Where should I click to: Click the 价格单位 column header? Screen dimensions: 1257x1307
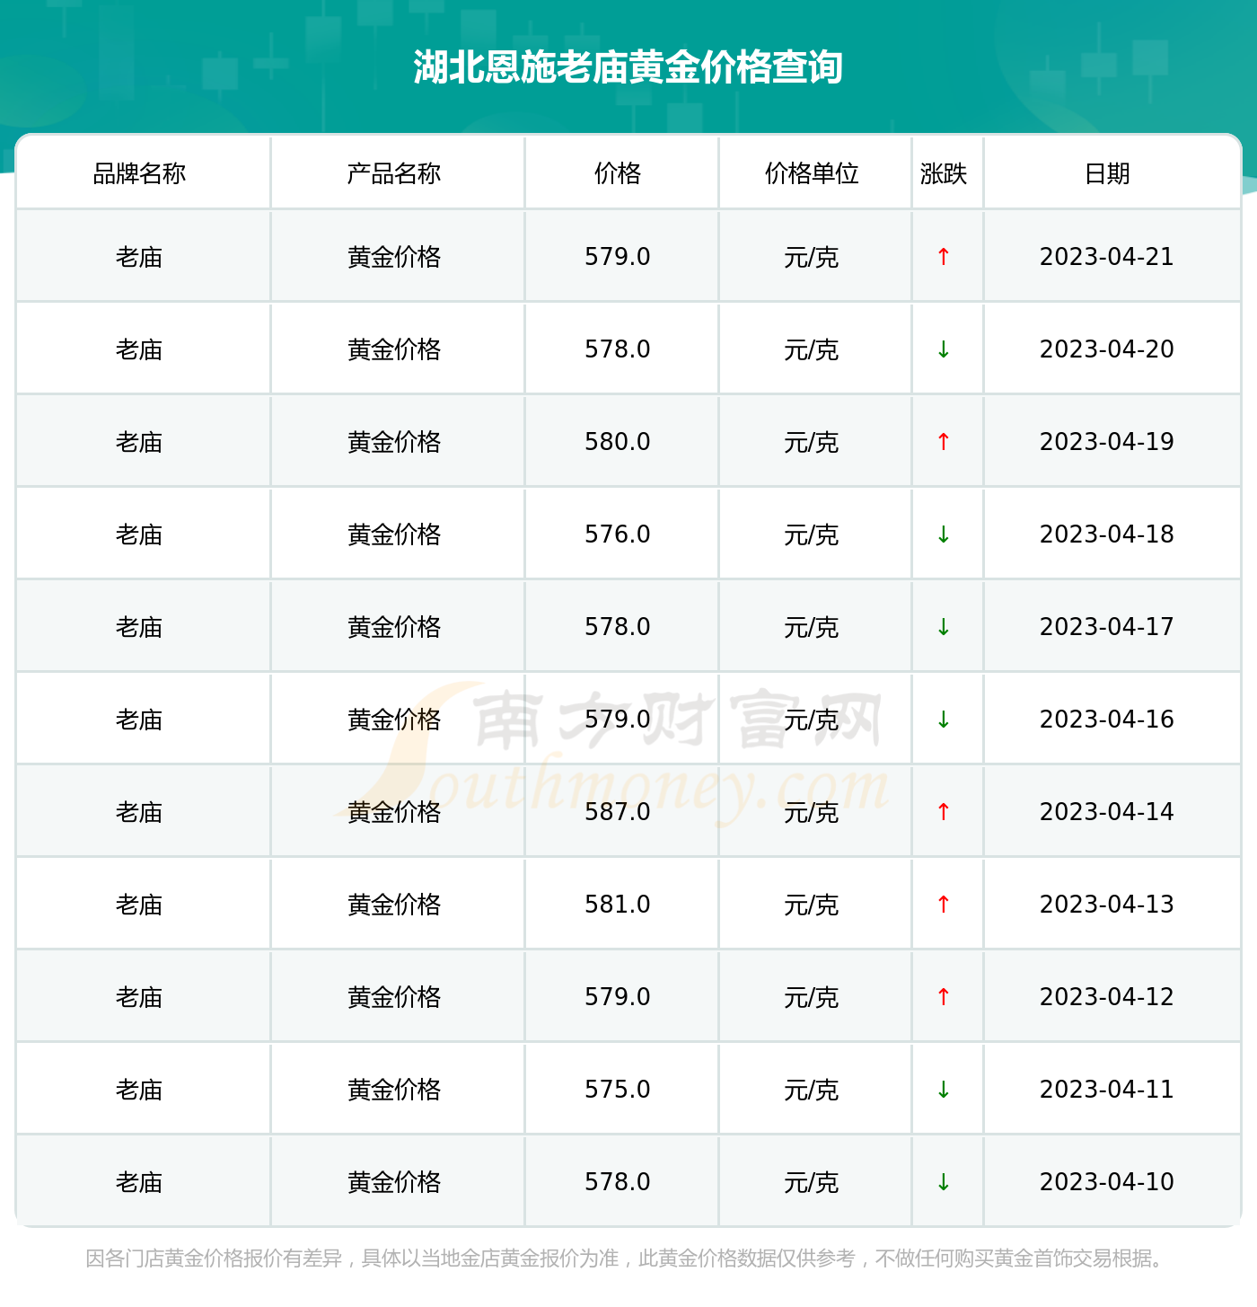click(x=812, y=173)
